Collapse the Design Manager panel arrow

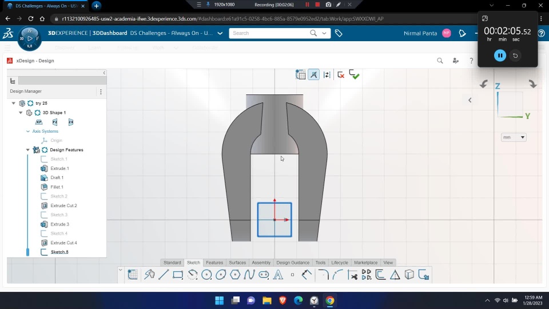(104, 73)
